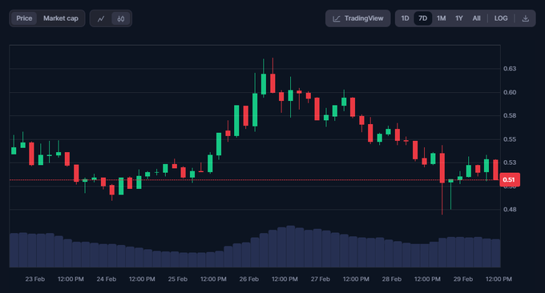Screen dimensions: 545x293
Task: Download chart data with the download icon
Action: [525, 18]
